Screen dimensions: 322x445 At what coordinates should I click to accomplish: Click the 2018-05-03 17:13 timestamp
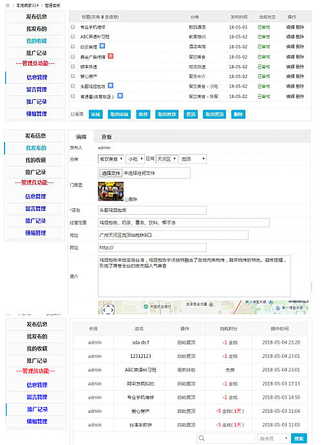point(281,384)
